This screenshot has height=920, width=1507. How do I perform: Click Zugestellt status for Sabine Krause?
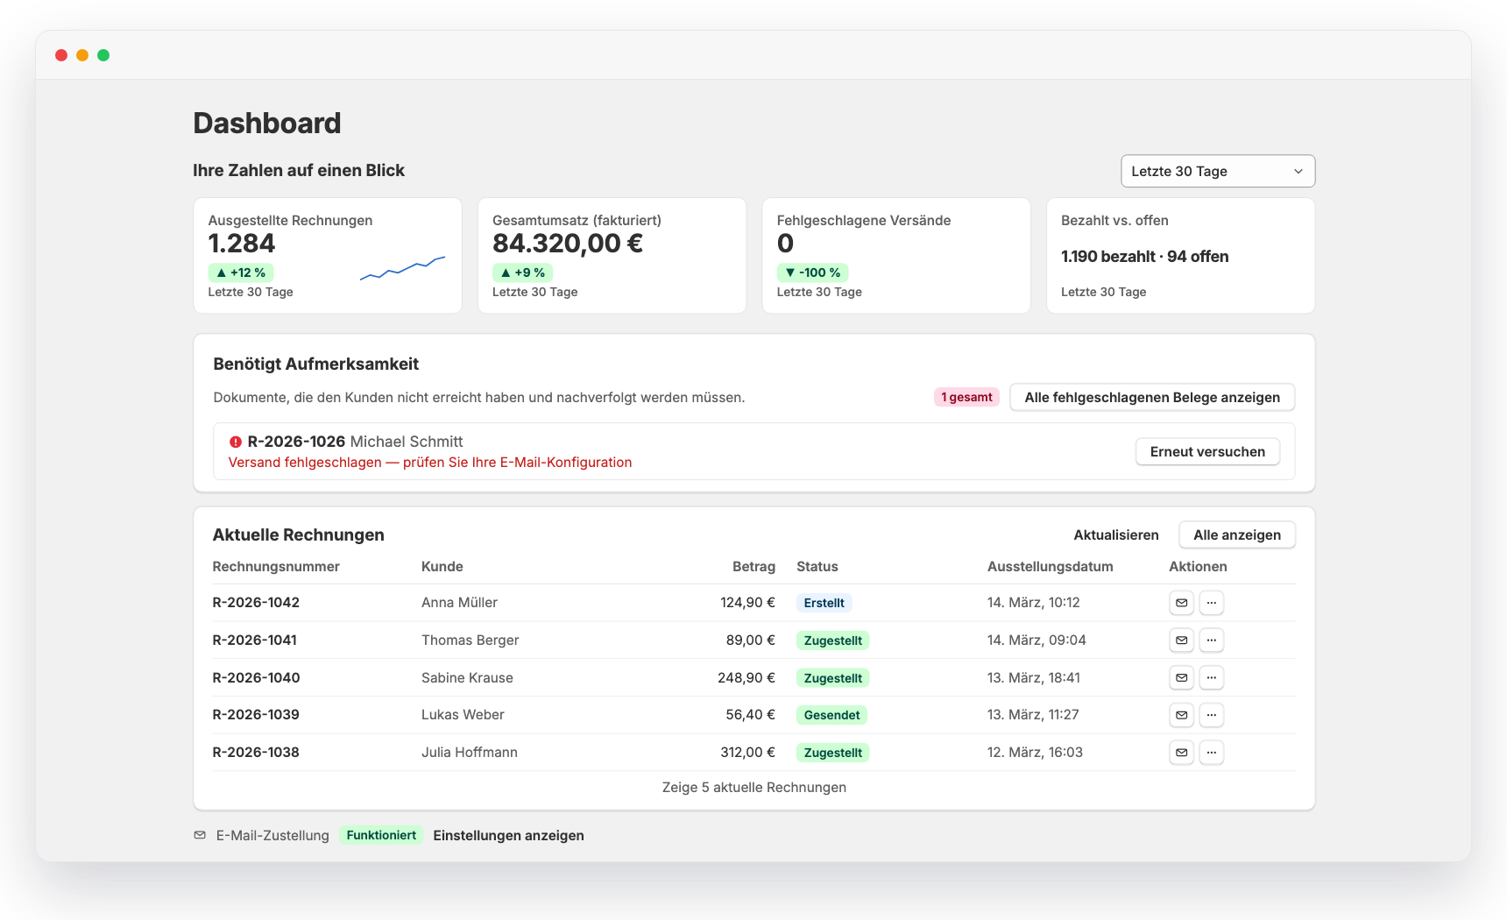click(x=832, y=678)
